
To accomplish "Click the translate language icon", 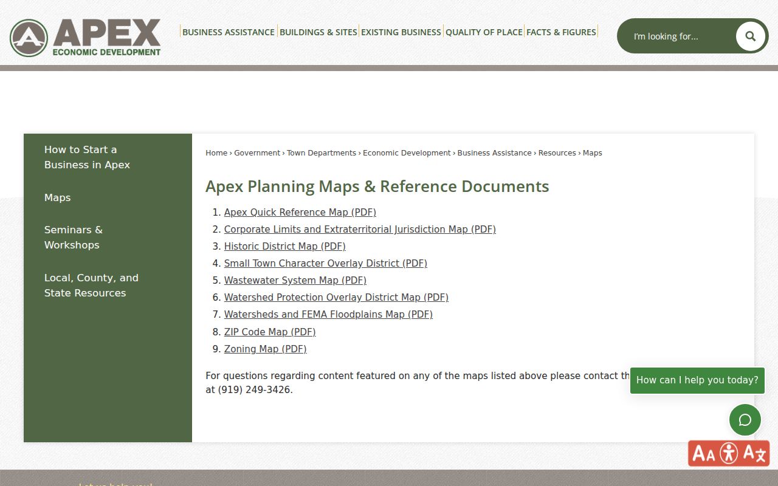I will pos(755,453).
